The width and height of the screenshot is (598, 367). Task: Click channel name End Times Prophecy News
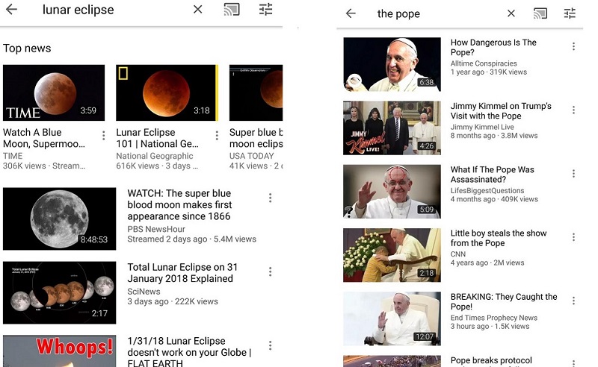[494, 318]
